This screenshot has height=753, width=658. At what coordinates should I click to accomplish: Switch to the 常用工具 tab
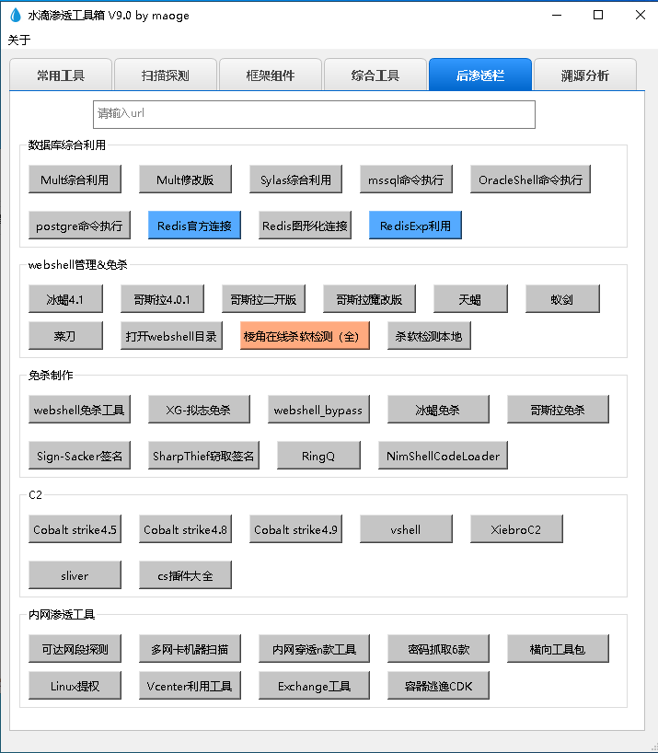click(x=61, y=75)
